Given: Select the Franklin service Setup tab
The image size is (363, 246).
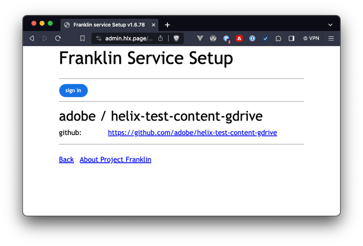Looking at the screenshot, I should click(x=109, y=25).
